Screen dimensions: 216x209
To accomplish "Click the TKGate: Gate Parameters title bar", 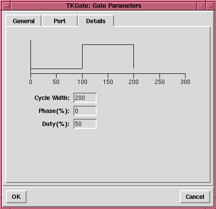I will tap(104, 6).
